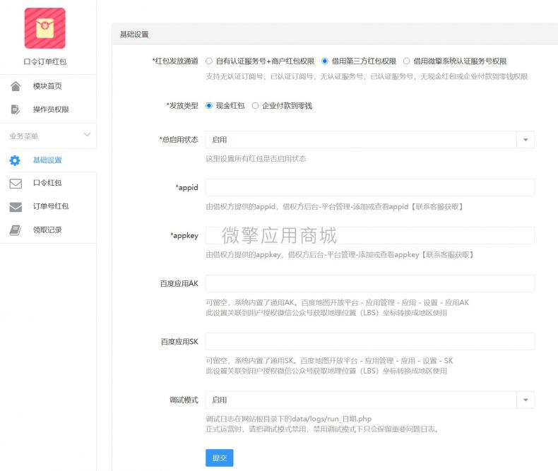This screenshot has width=558, height=471.
Task: Click the appid help text about 借权方
Action: point(334,207)
